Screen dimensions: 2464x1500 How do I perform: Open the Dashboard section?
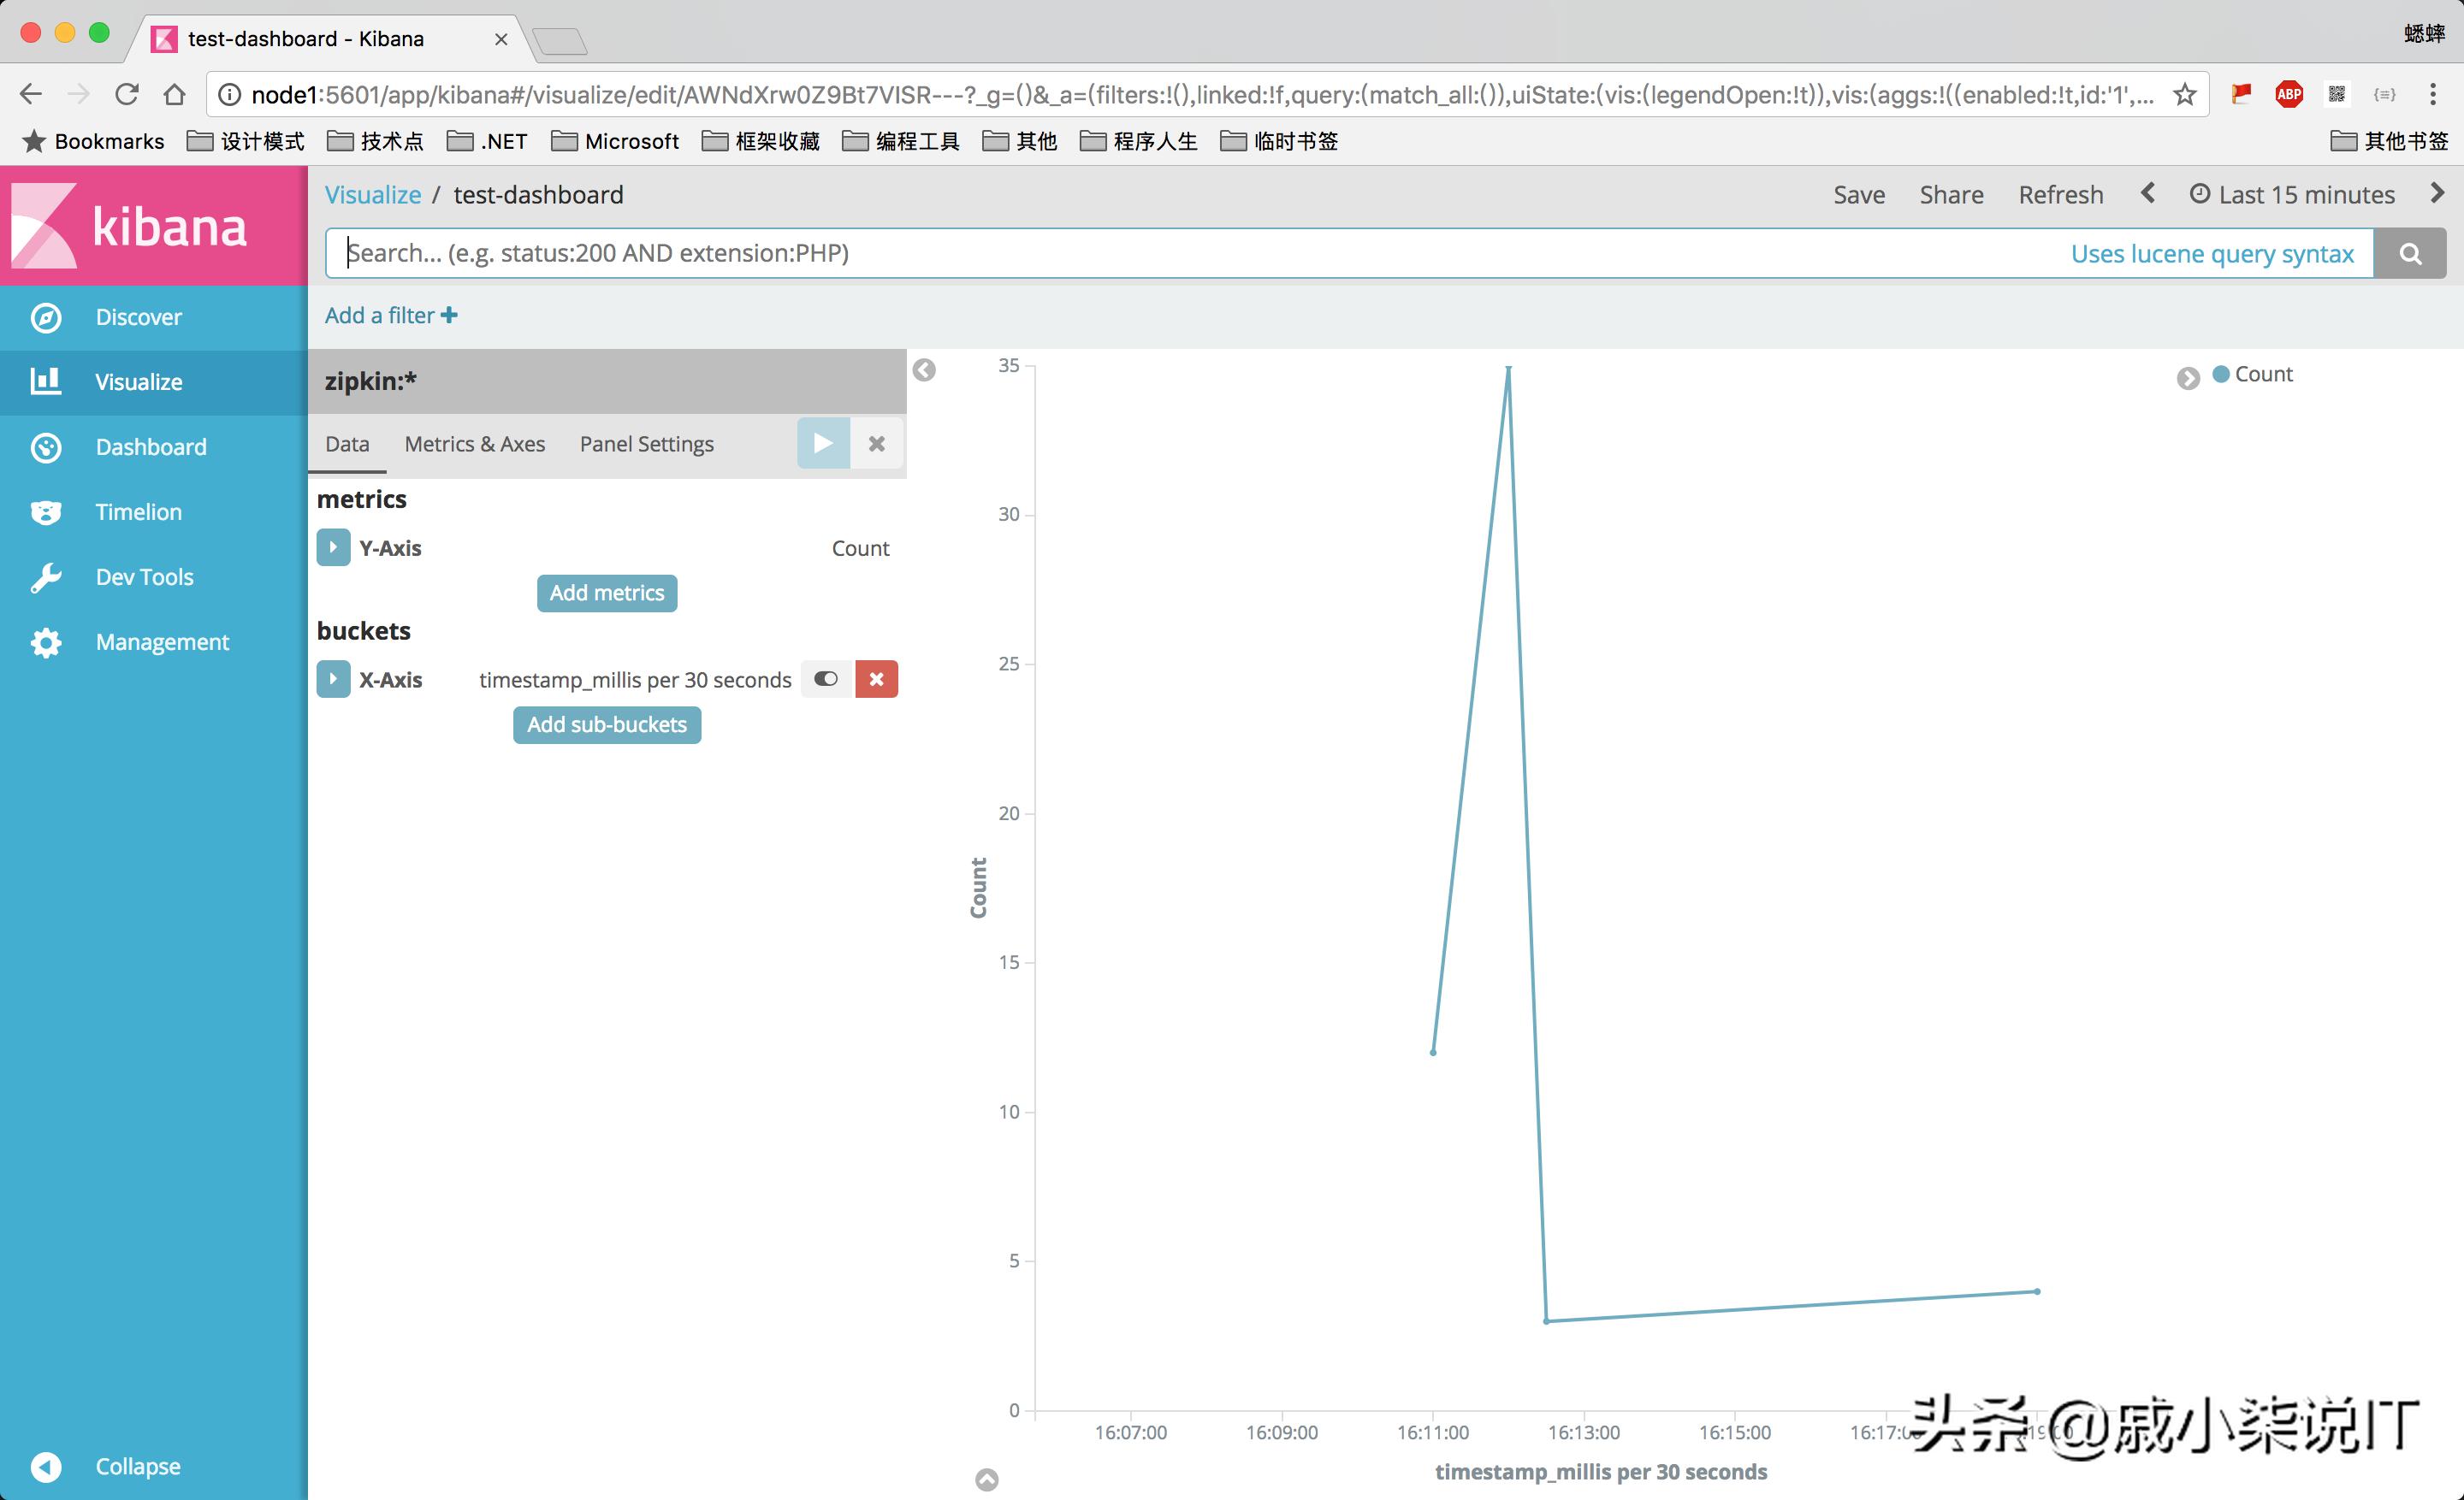coord(151,446)
